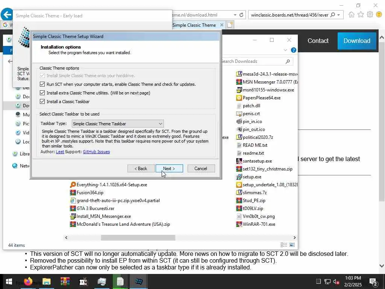Select Stud_PE.zip in Downloads
This screenshot has height=289, width=385.
point(251,201)
